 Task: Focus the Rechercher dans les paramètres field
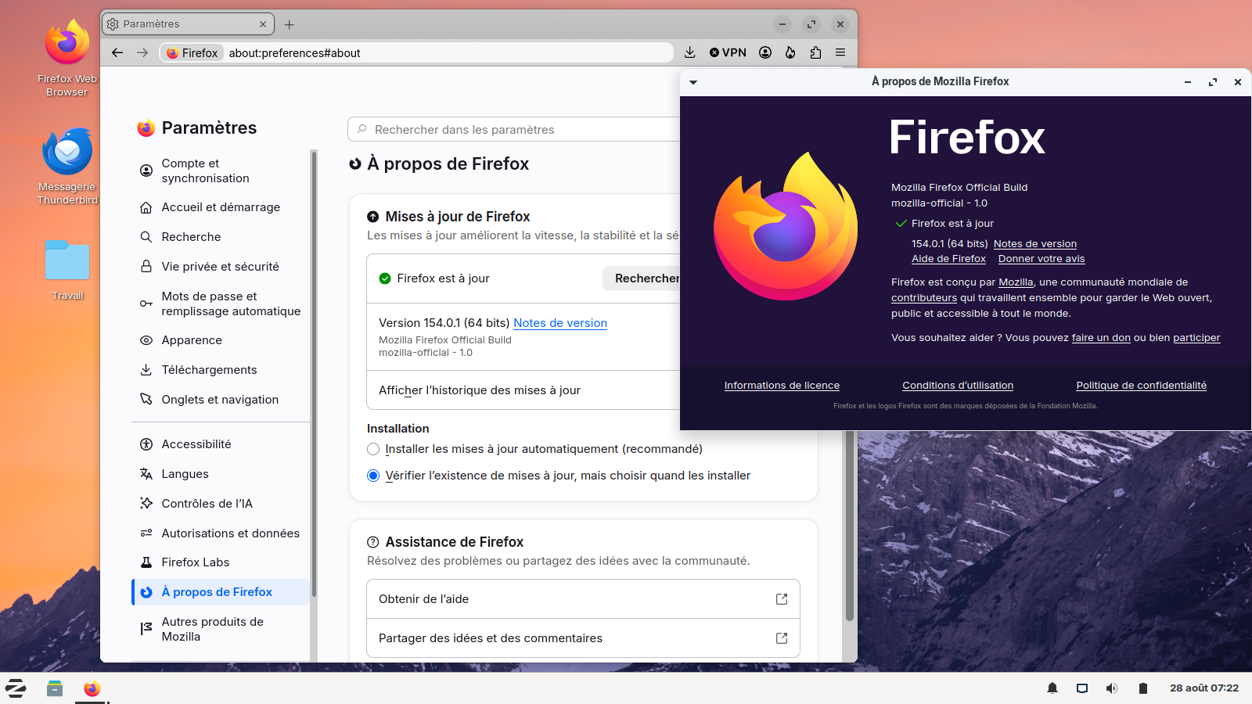point(514,130)
